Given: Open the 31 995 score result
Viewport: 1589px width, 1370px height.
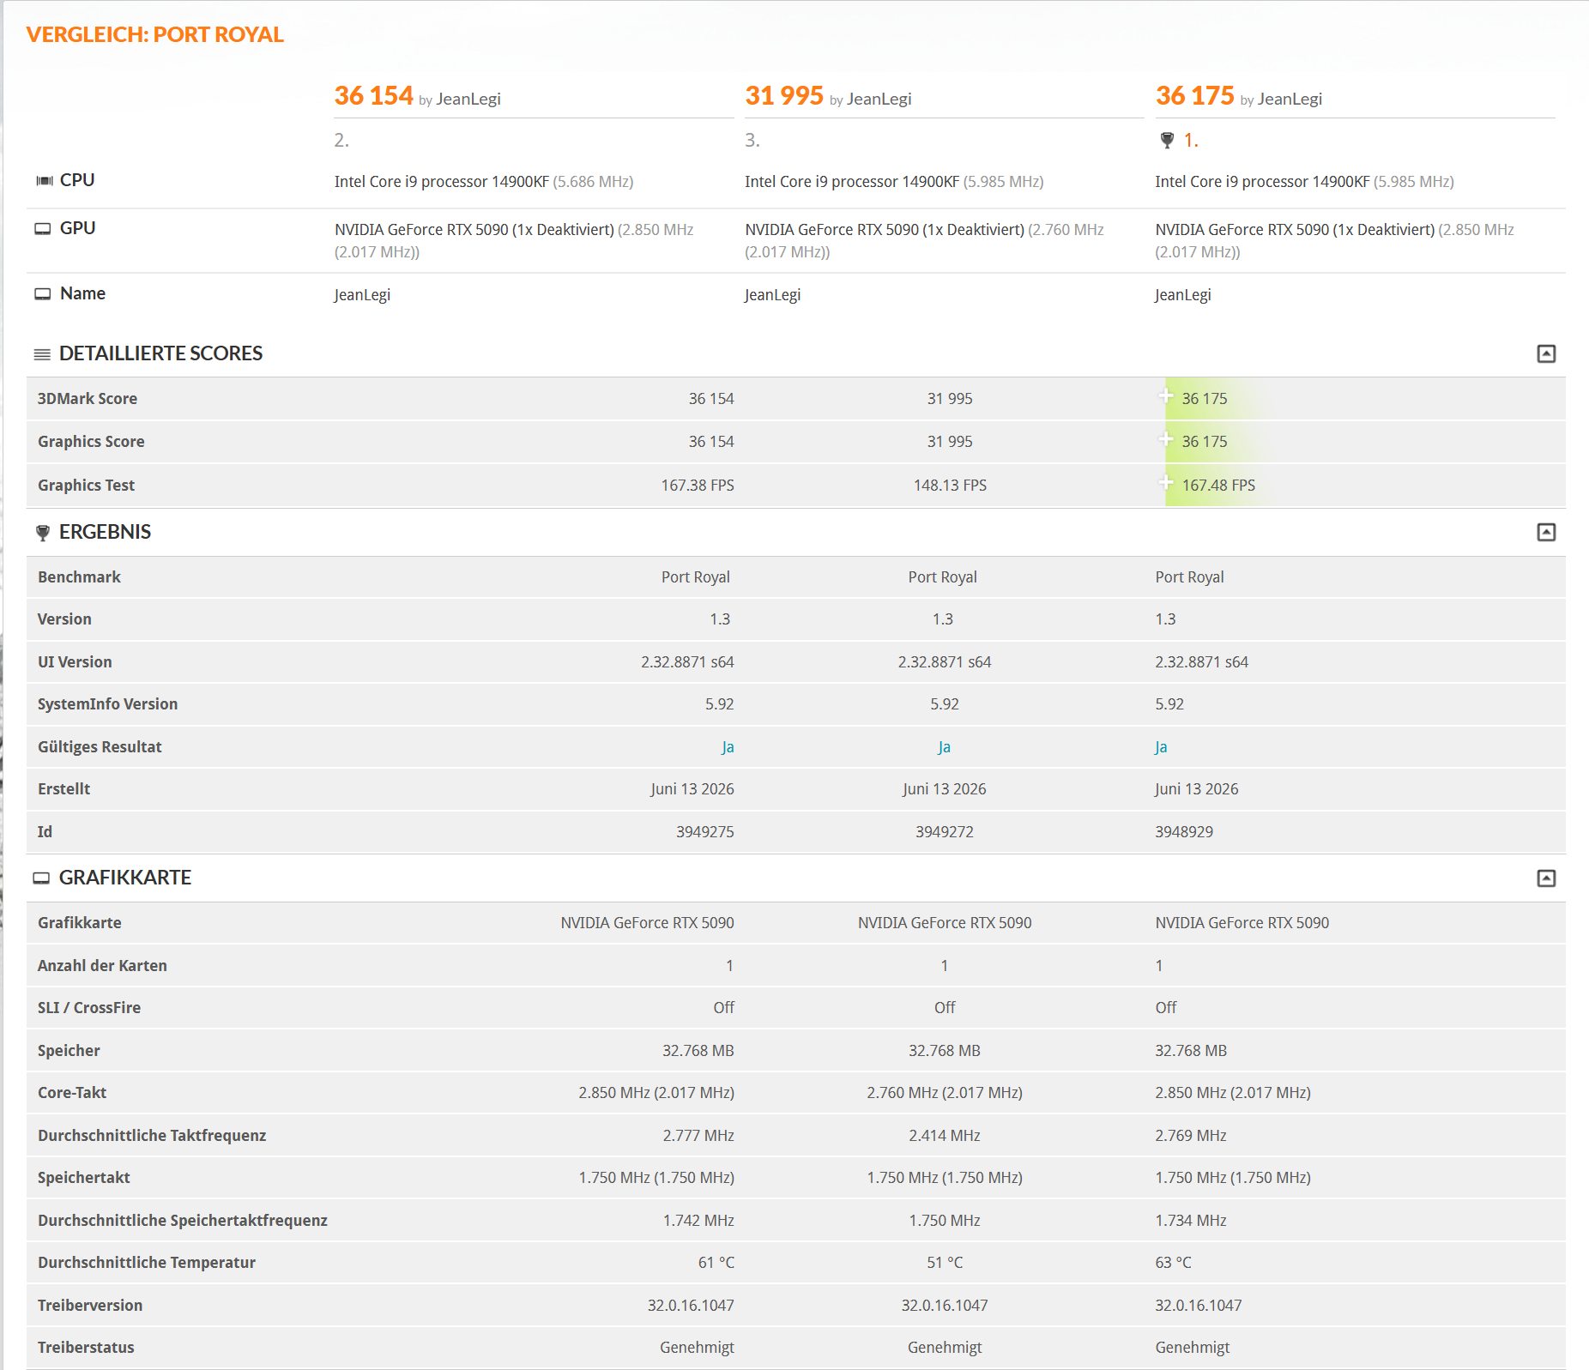Looking at the screenshot, I should [784, 95].
